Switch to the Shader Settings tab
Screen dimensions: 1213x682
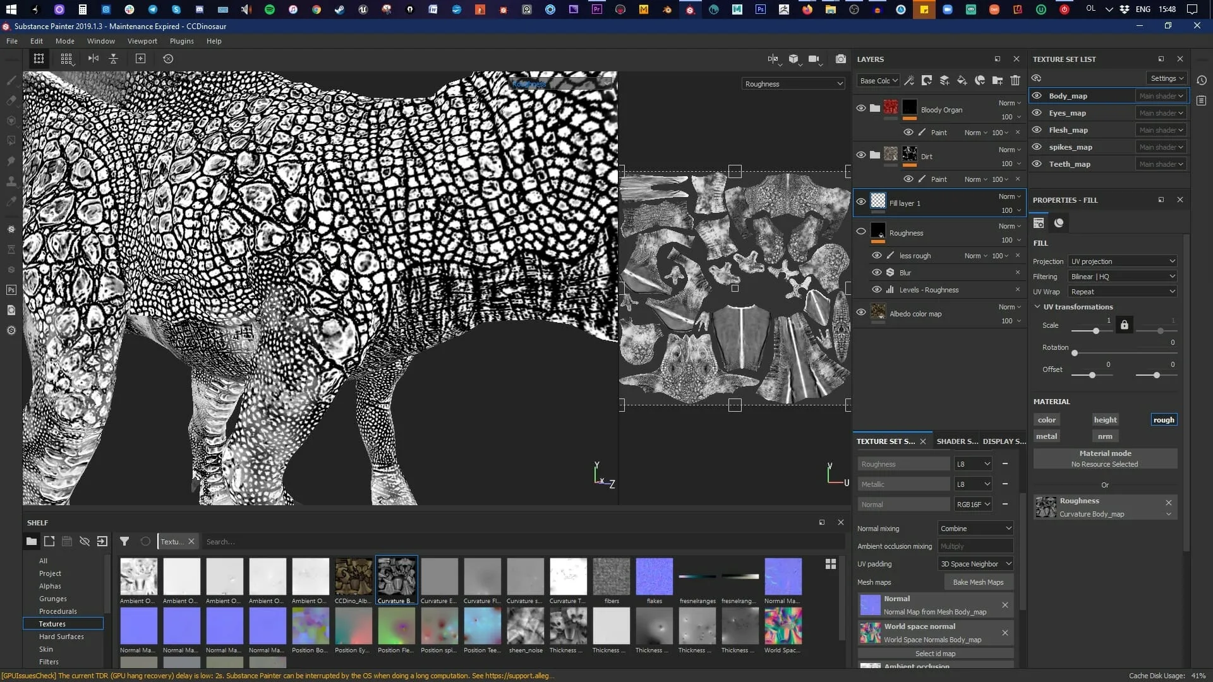(x=956, y=441)
